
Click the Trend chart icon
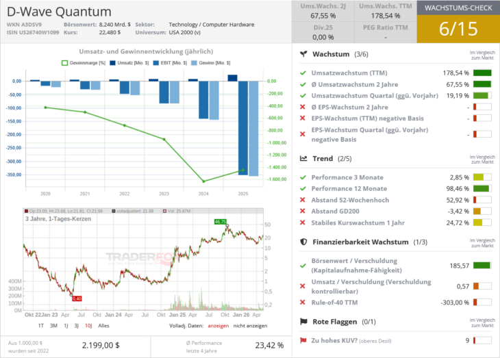pyautogui.click(x=303, y=158)
